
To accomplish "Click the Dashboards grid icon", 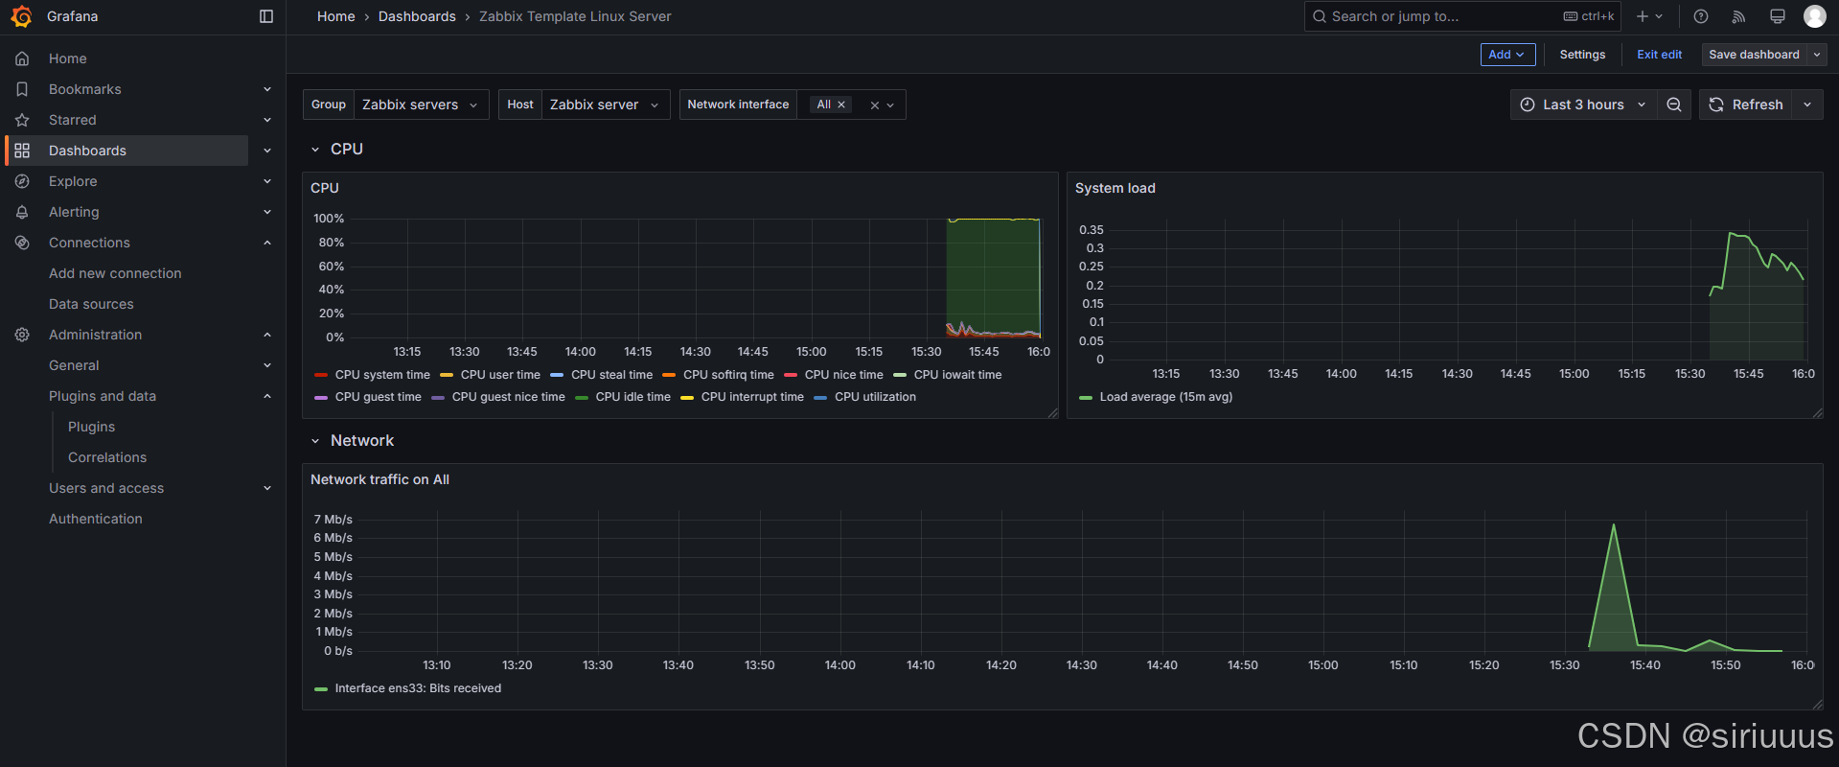I will coord(22,151).
